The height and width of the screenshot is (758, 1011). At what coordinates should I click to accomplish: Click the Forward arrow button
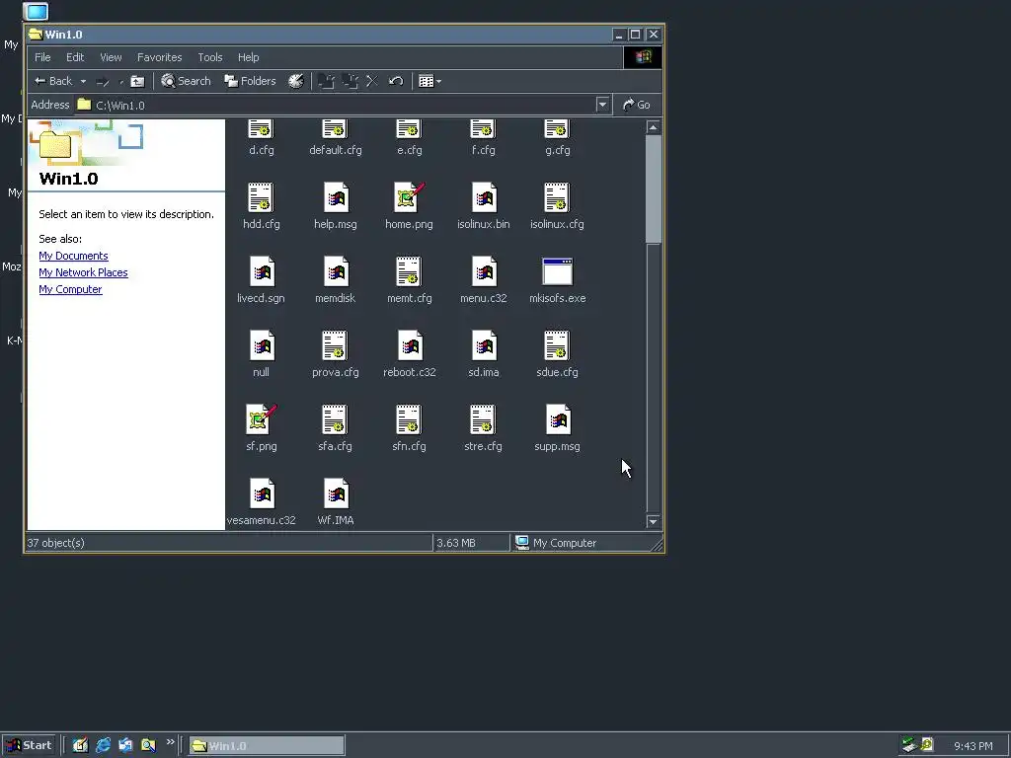click(103, 81)
